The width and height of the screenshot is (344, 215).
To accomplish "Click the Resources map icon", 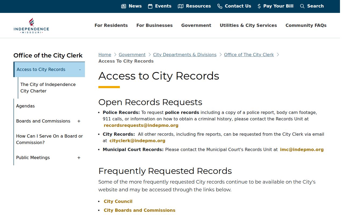I will (181, 6).
